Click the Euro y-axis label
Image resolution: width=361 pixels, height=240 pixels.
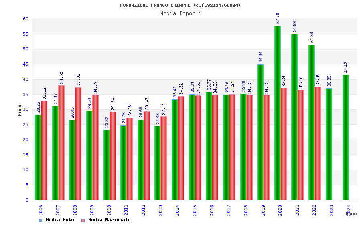tap(20, 110)
